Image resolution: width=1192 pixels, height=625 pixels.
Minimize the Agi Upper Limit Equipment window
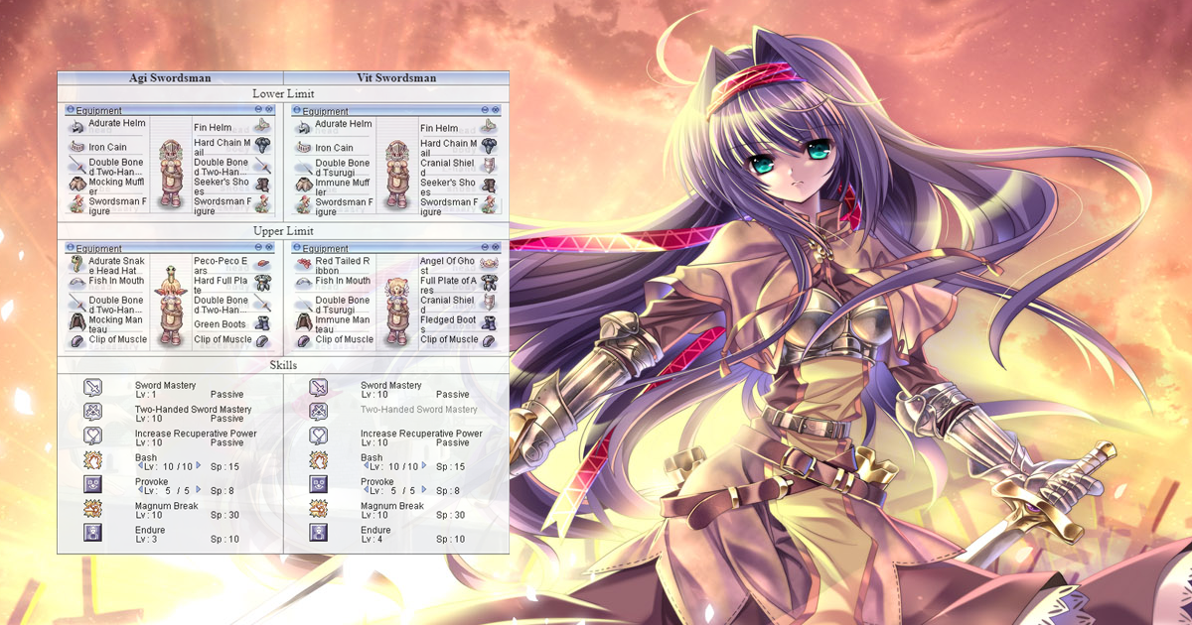pos(258,247)
